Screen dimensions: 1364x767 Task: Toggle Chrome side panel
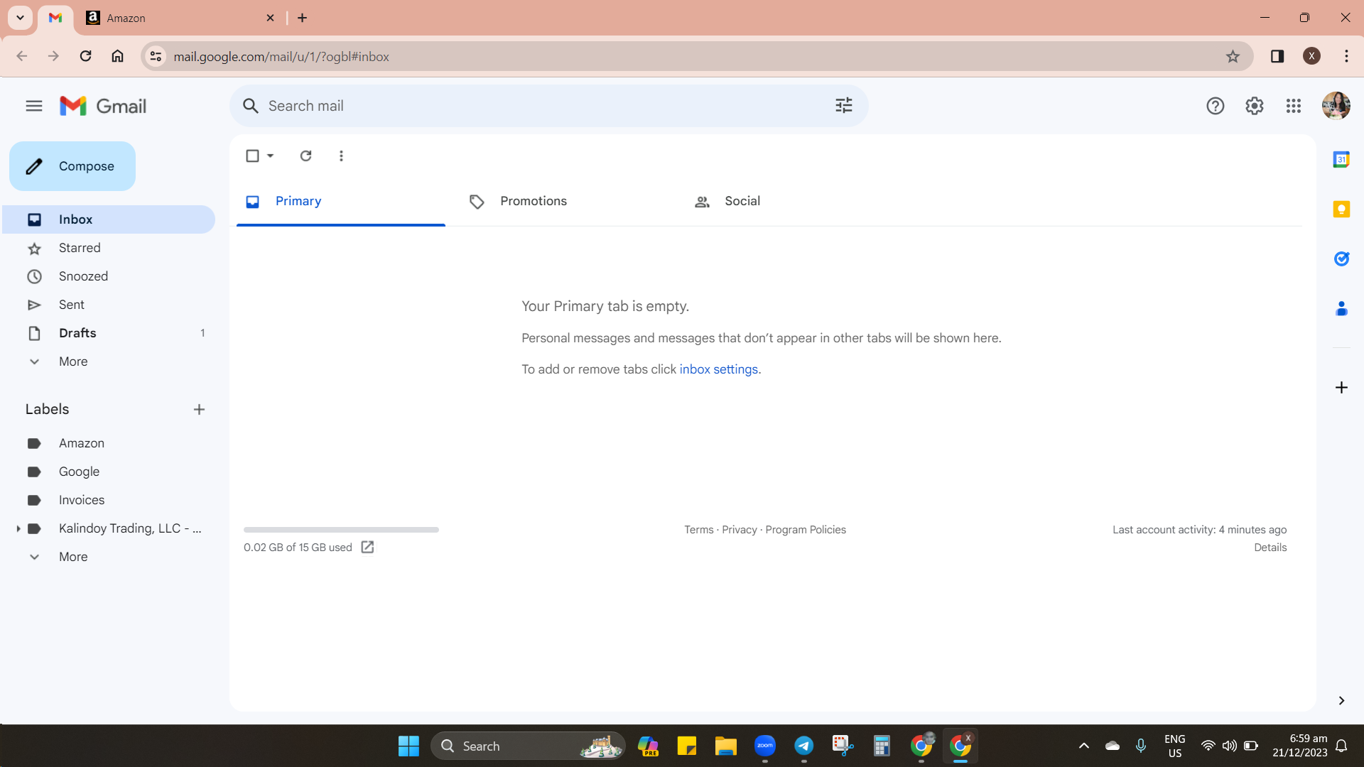pyautogui.click(x=1277, y=56)
